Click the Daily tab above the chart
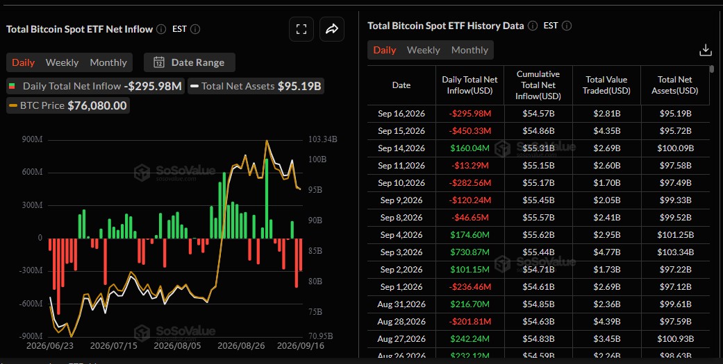Image resolution: width=723 pixels, height=364 pixels. 23,62
